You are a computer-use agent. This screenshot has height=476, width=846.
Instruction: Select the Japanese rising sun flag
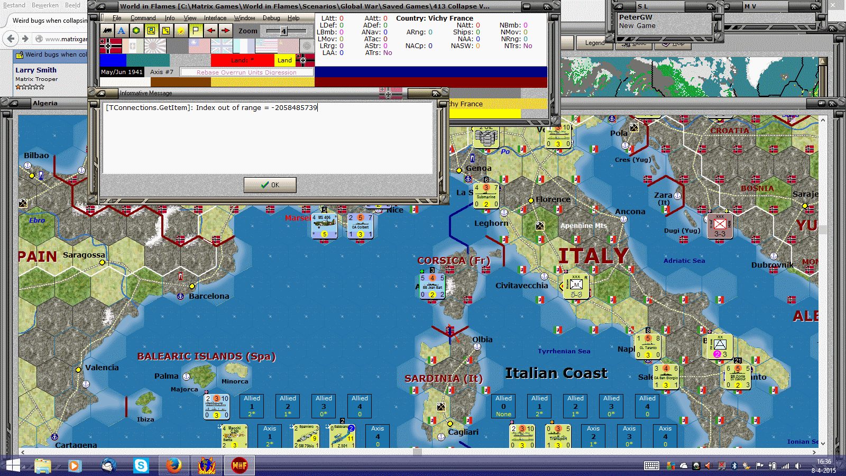[x=155, y=46]
